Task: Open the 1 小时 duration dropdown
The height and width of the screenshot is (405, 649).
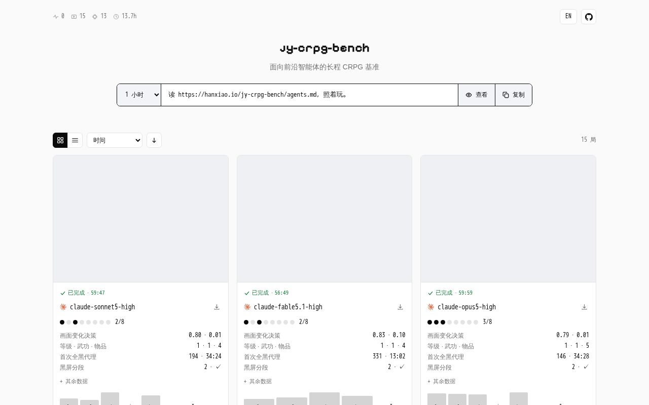Action: (139, 95)
